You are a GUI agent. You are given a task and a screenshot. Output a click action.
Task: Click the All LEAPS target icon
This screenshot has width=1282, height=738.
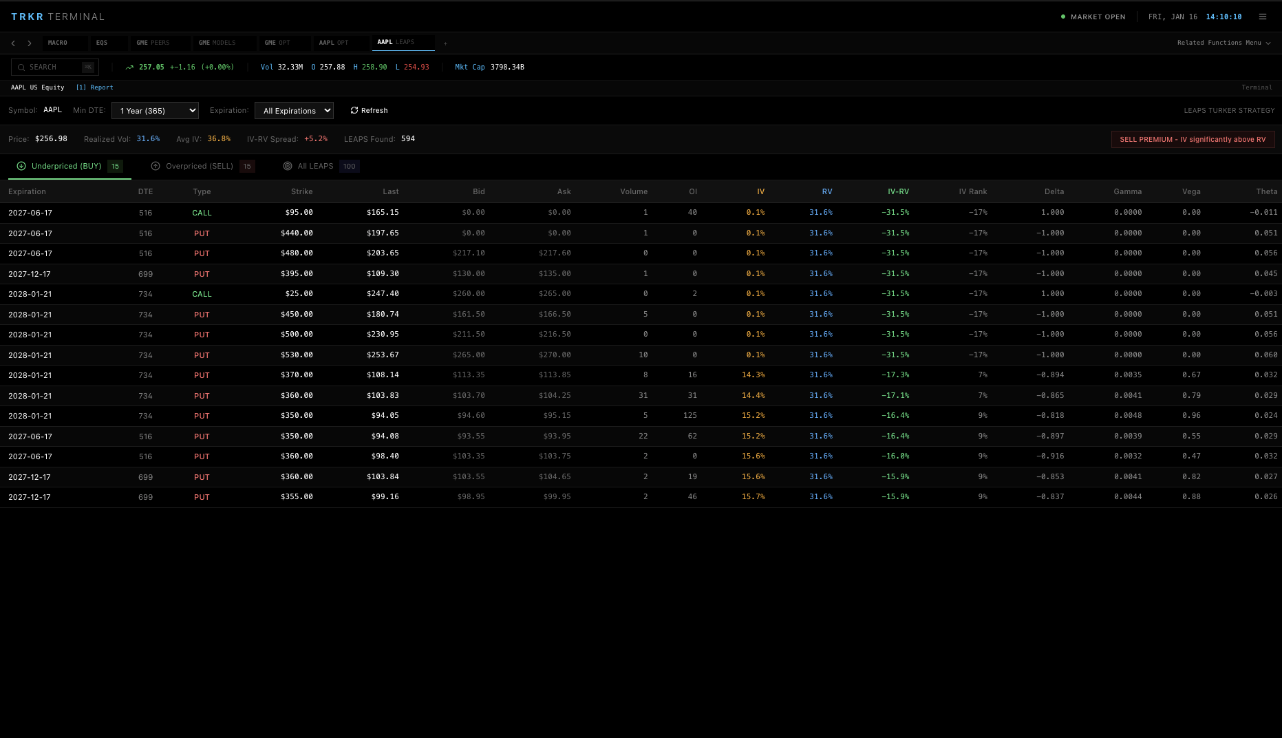[288, 166]
